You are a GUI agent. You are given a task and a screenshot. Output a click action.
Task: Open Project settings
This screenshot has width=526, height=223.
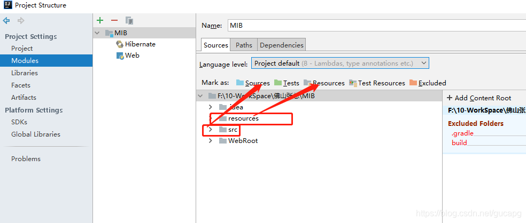click(22, 49)
